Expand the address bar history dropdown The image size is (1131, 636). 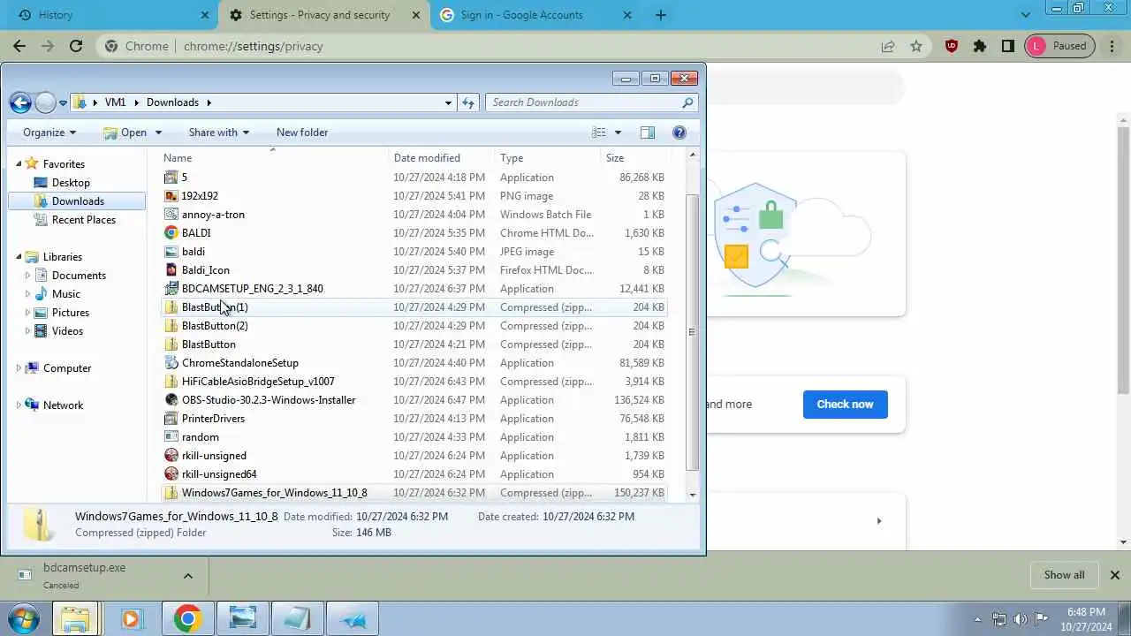click(x=448, y=102)
